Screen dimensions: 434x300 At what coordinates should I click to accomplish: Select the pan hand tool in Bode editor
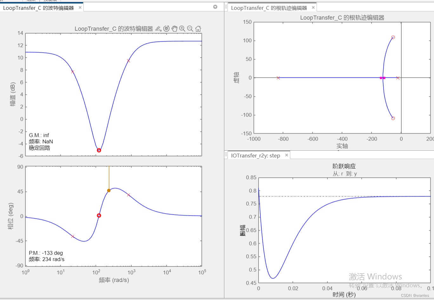point(174,29)
